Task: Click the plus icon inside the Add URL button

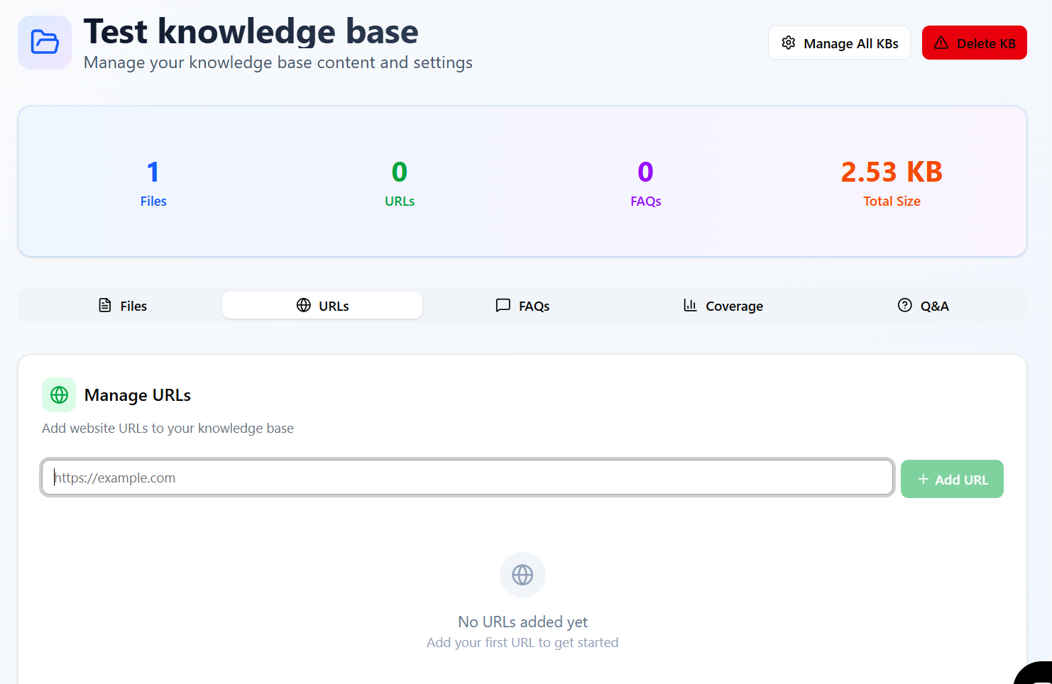Action: [924, 479]
